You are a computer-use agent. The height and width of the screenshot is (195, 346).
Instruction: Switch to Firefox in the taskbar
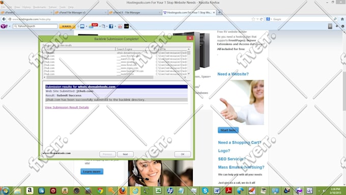click(123, 190)
